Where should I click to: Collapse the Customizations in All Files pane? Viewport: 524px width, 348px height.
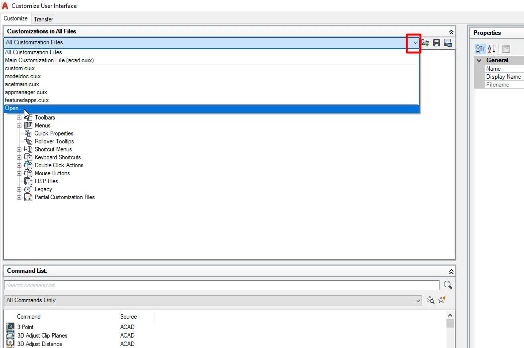[451, 31]
